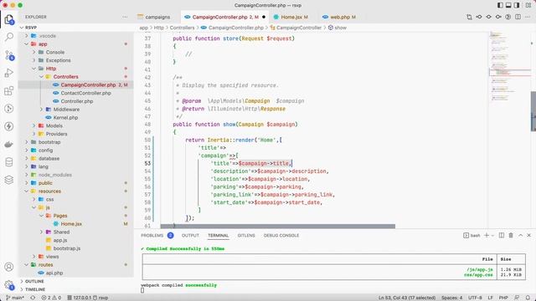
Task: Click the editor vertical scrollbar thumb
Action: point(533,111)
